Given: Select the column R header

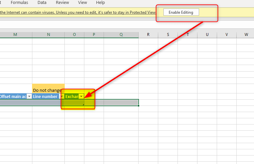Looking at the screenshot, I should [148, 35].
